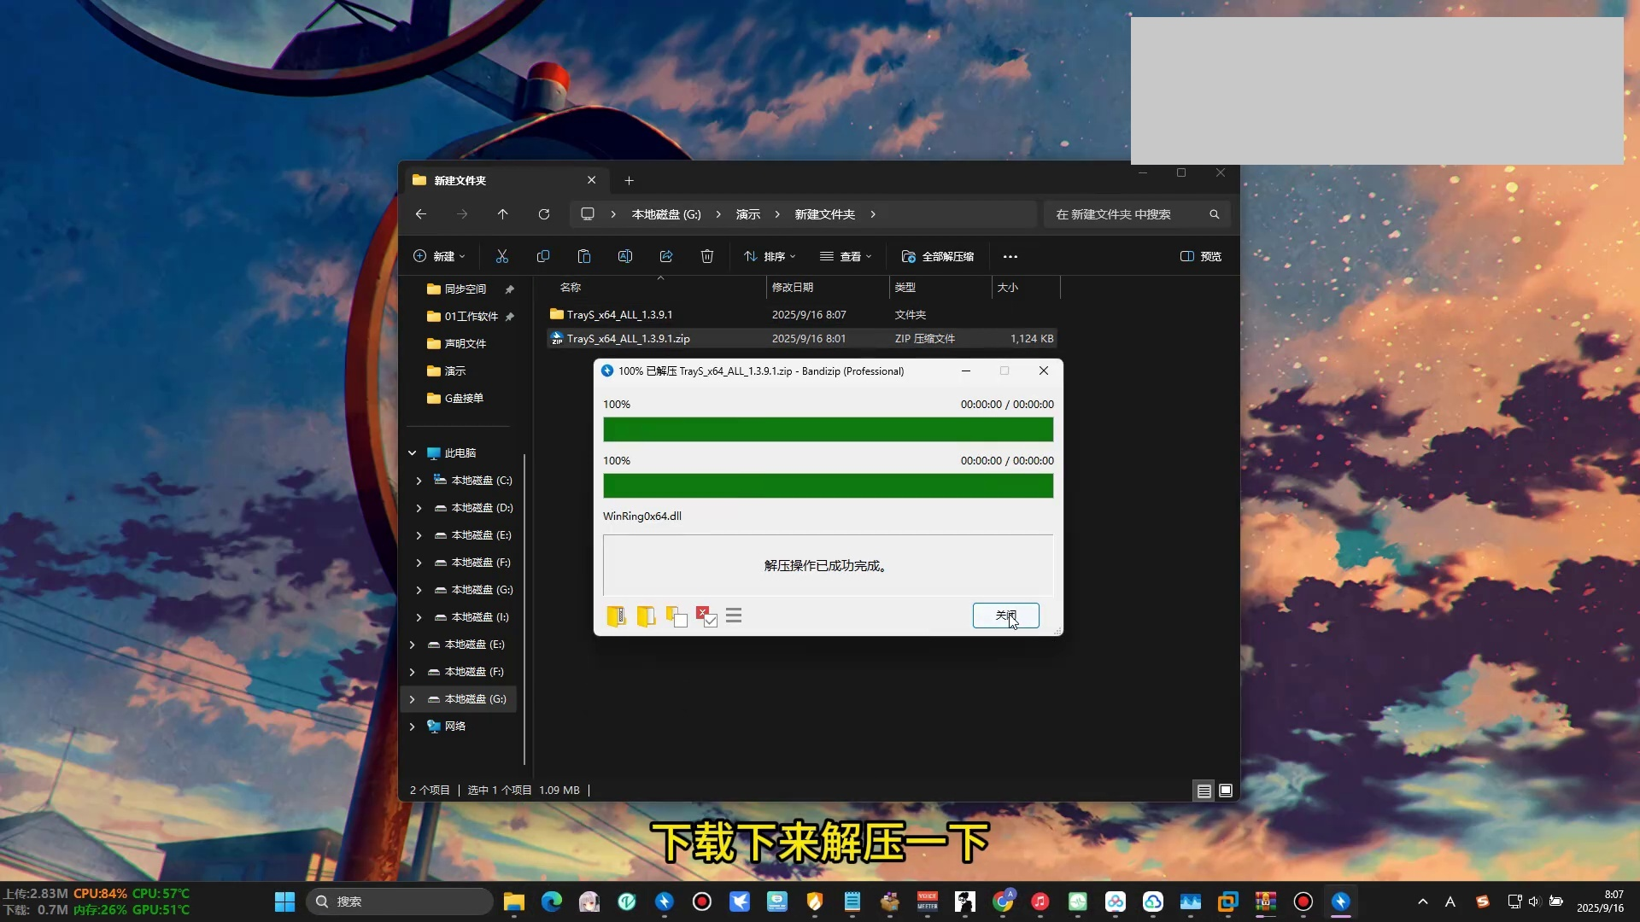Click the share icon in toolbar
1640x922 pixels.
point(666,256)
